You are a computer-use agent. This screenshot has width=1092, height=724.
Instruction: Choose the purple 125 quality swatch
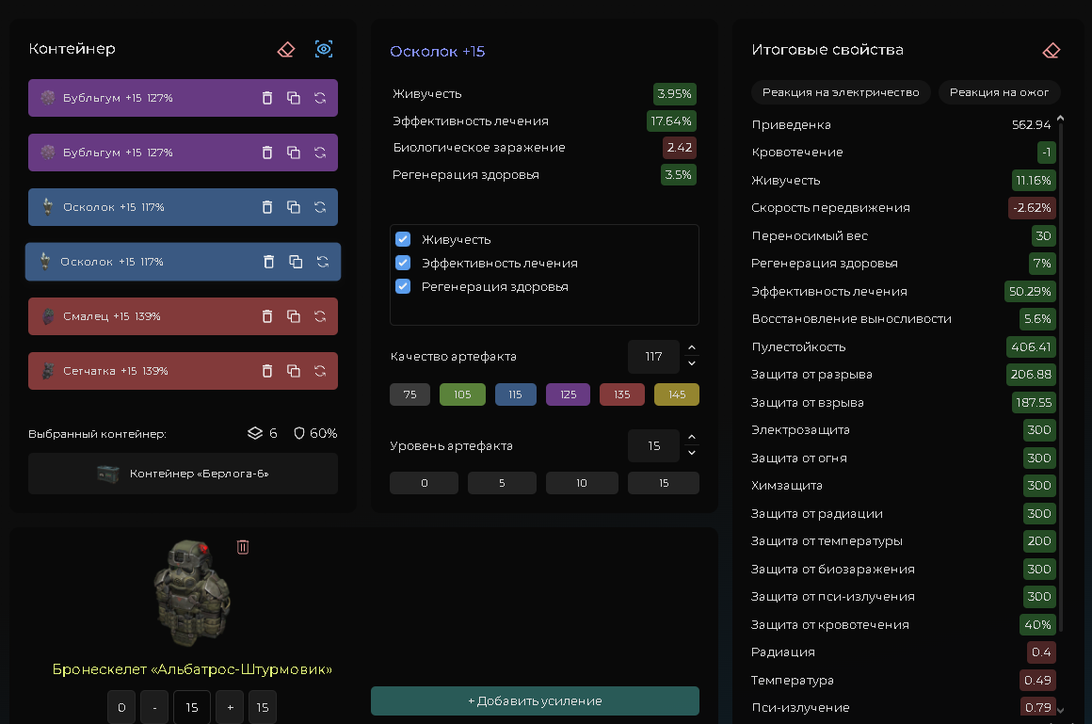[568, 394]
